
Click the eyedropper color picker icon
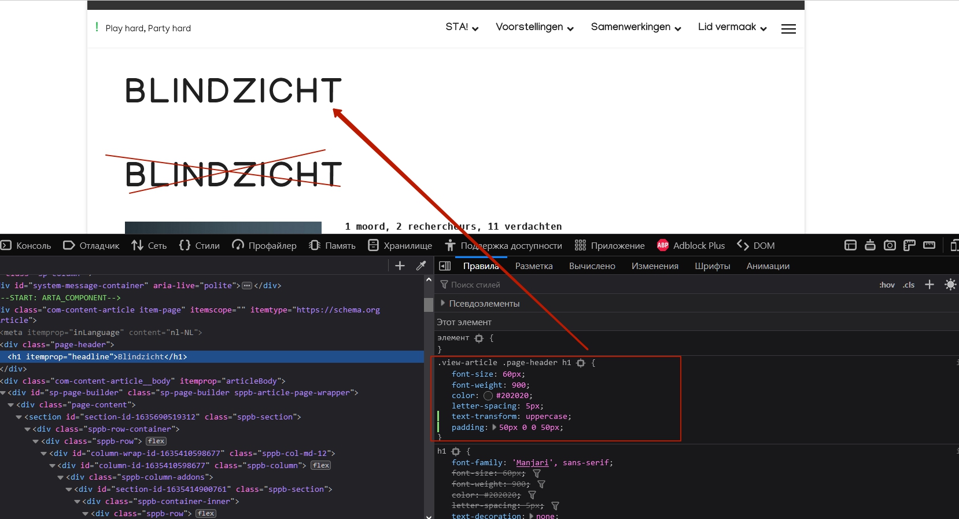click(x=421, y=266)
